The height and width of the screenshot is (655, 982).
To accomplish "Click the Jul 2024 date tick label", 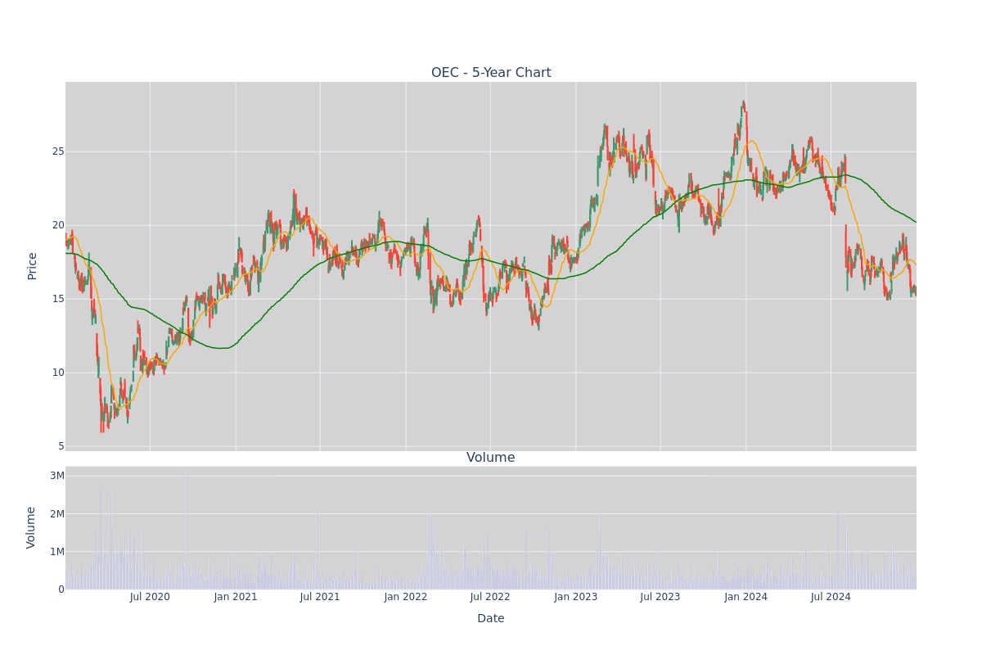I will tap(831, 597).
